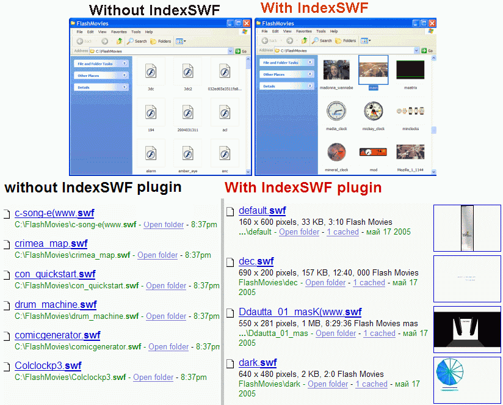Viewport: 503px width, 405px height.
Task: Open Tools menu in Without IndexSWF window
Action: pos(136,32)
